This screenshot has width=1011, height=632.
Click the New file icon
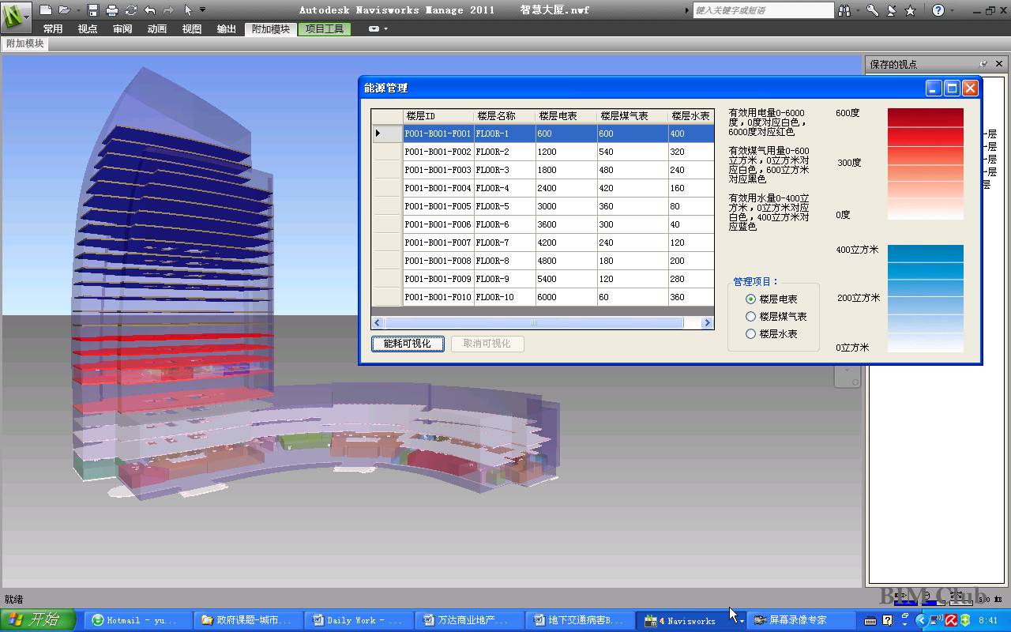coord(46,10)
